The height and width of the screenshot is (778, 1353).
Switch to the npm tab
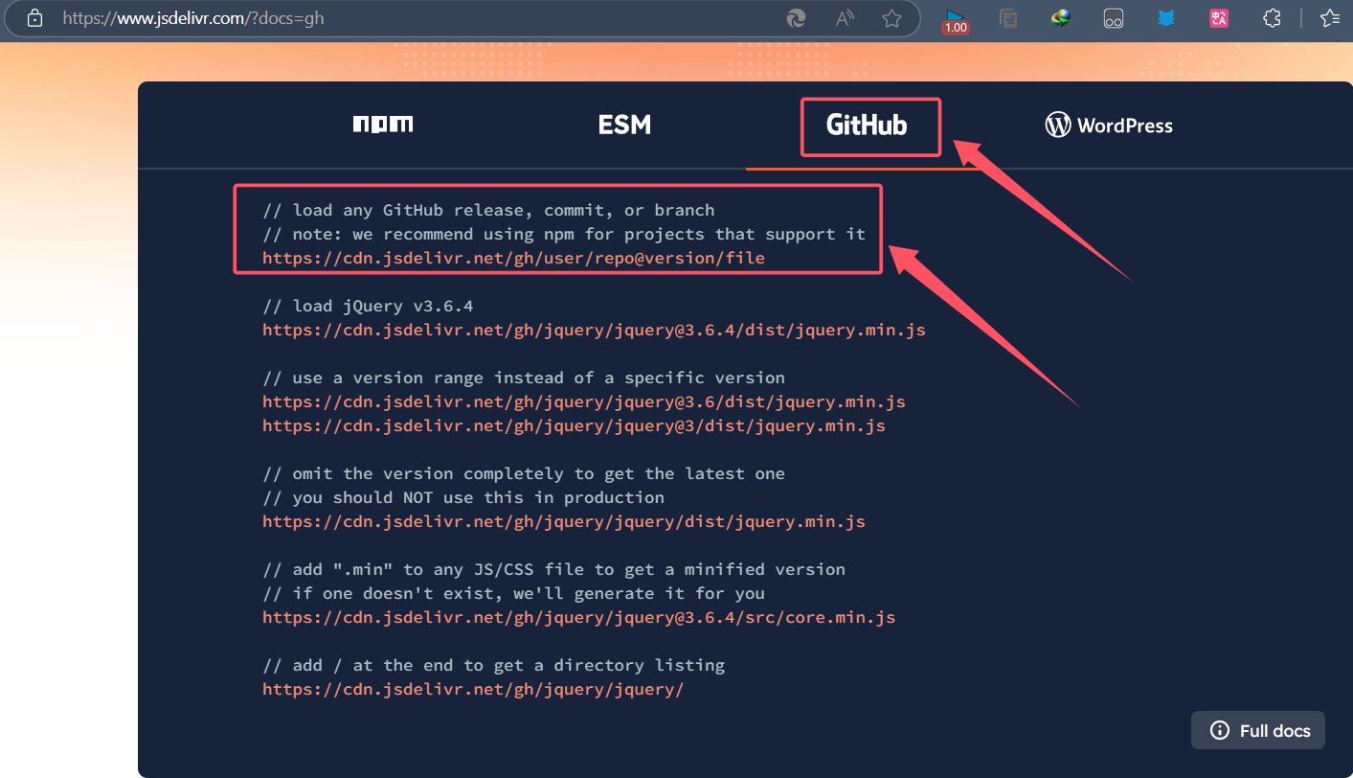[383, 125]
